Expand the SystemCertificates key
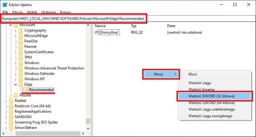The height and width of the screenshot is (137, 256). tap(15, 52)
